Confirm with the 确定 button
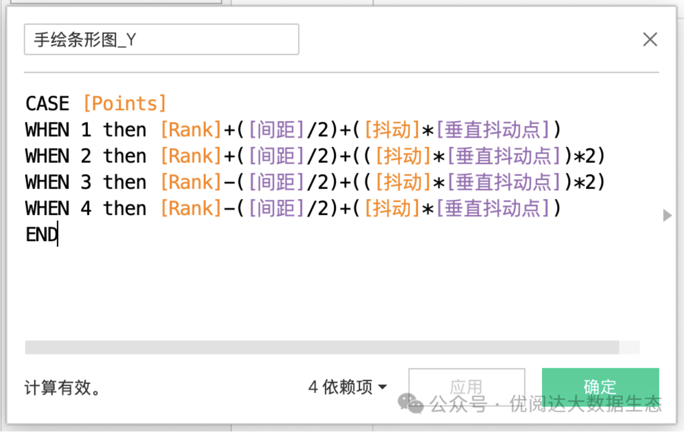The image size is (685, 434). (600, 387)
